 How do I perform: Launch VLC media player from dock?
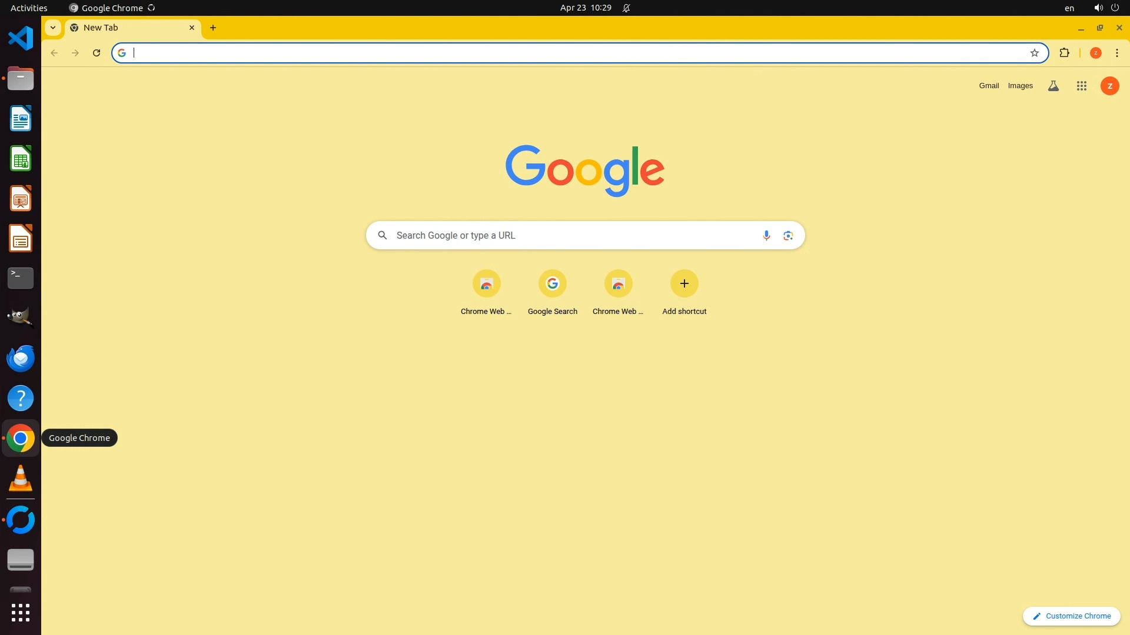[21, 478]
